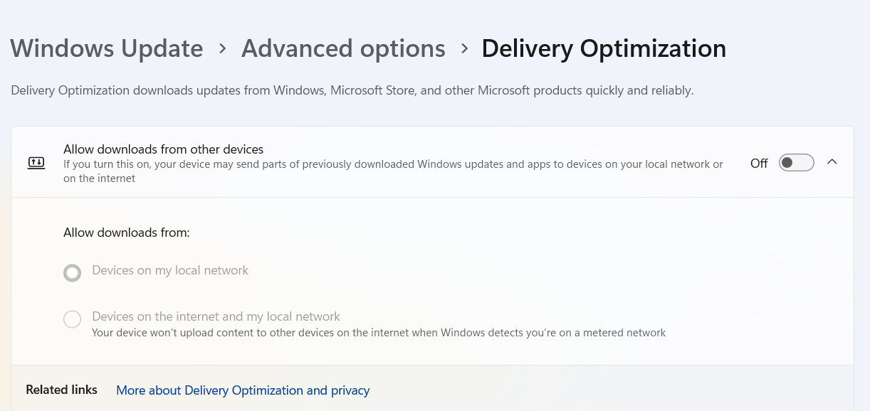
Task: Go back to Windows Update breadcrumb
Action: [x=107, y=48]
